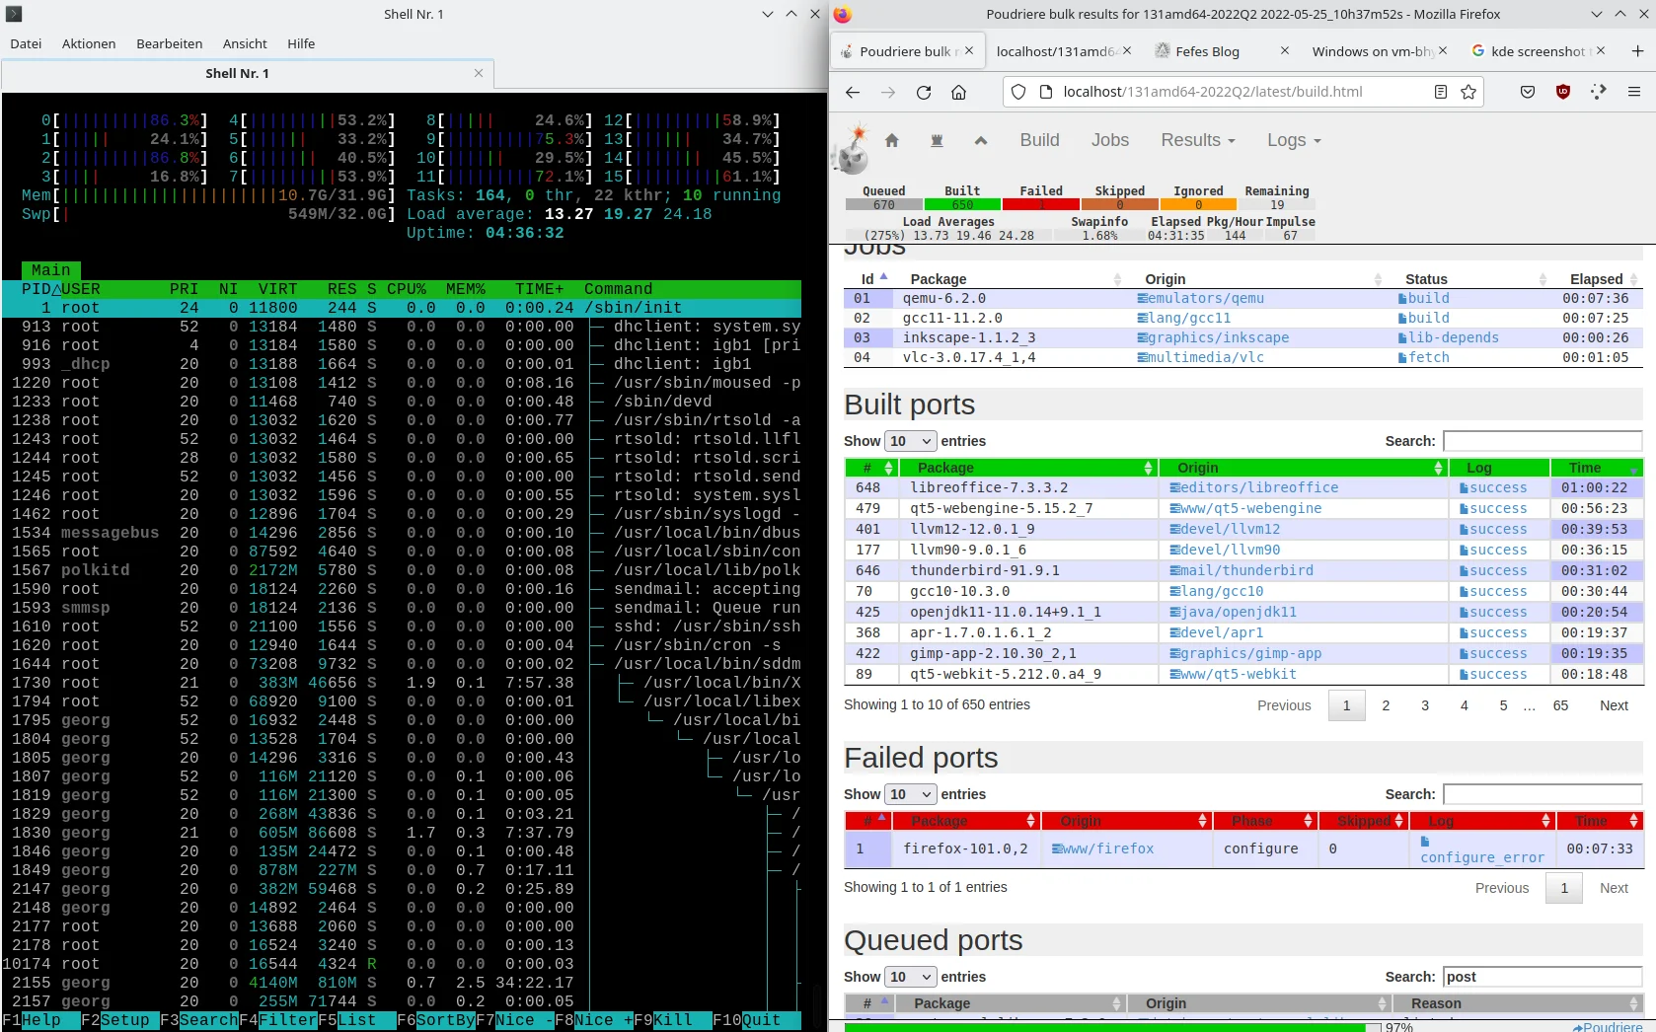This screenshot has height=1032, width=1656.
Task: Sort Built ports by Time column
Action: tap(1596, 468)
